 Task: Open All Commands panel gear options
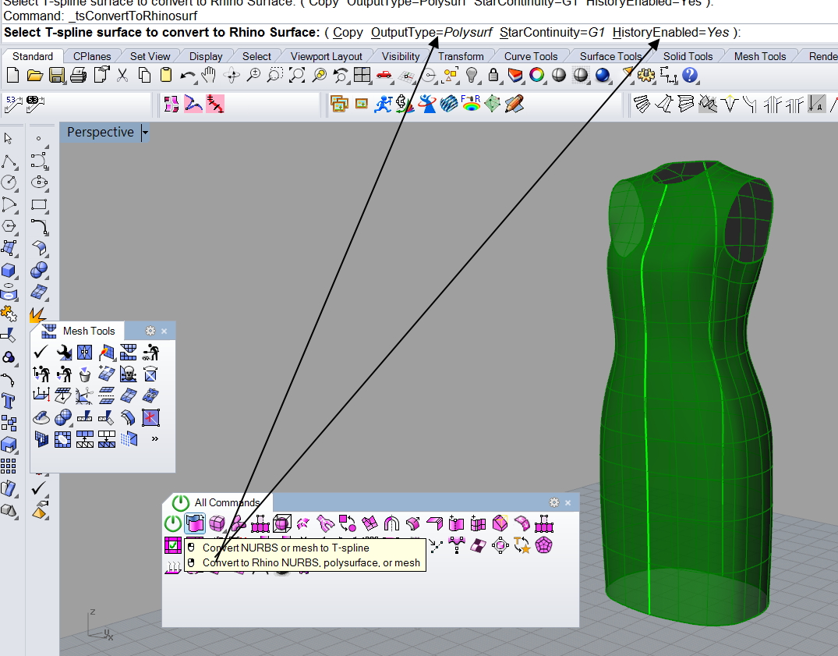pyautogui.click(x=554, y=503)
